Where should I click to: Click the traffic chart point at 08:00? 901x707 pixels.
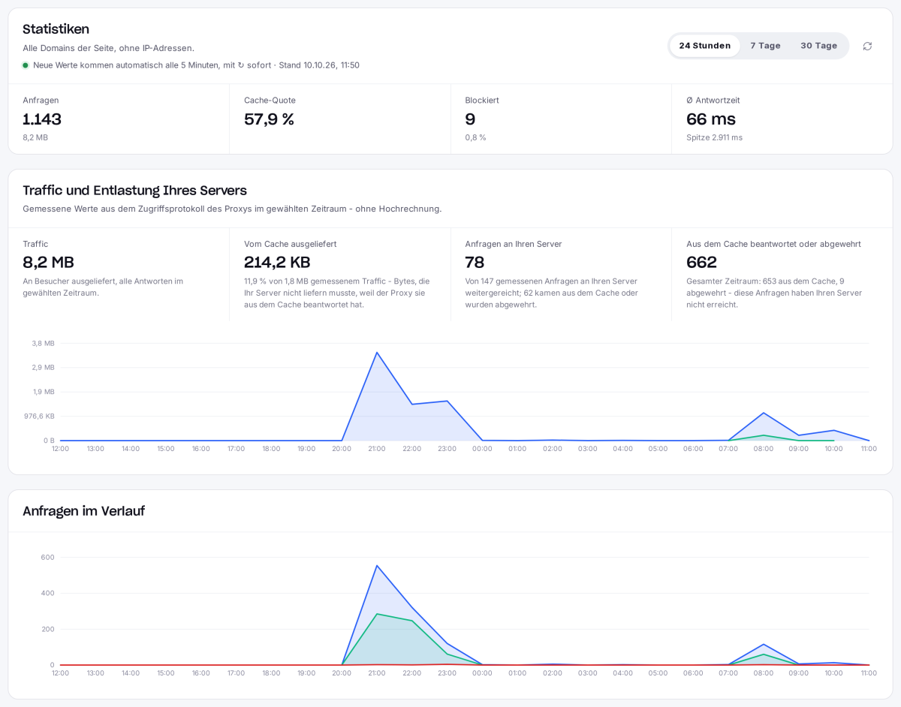click(x=764, y=413)
